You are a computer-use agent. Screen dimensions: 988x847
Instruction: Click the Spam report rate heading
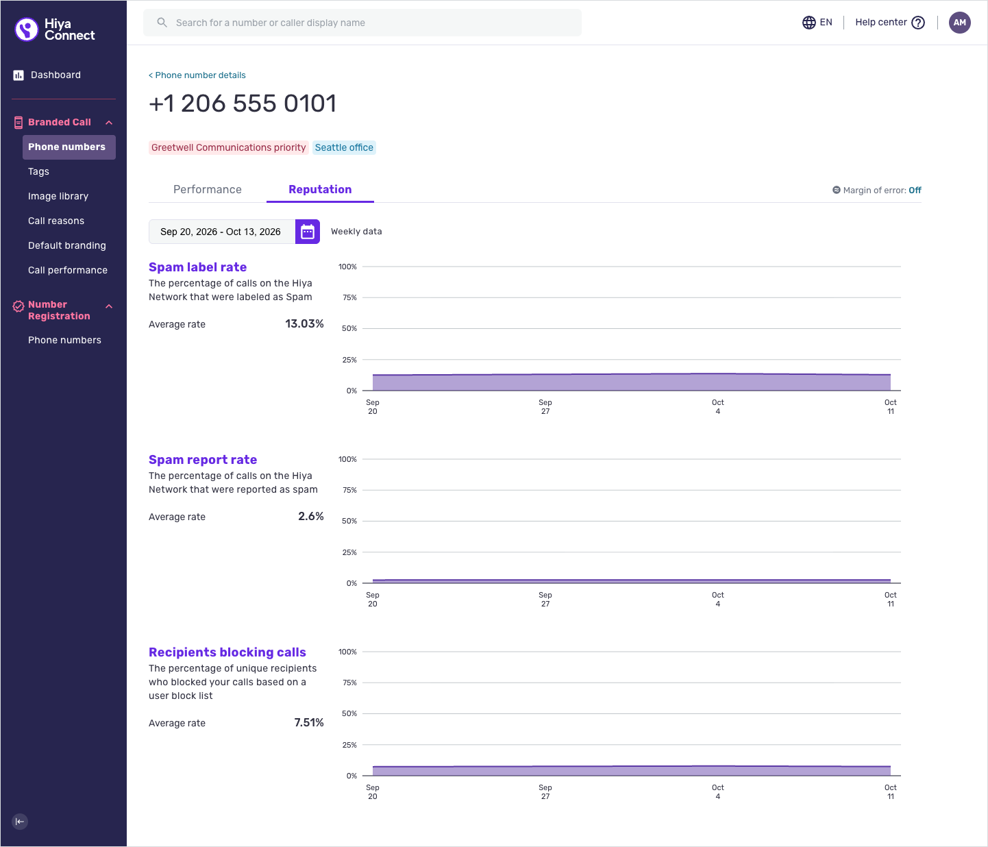click(203, 460)
